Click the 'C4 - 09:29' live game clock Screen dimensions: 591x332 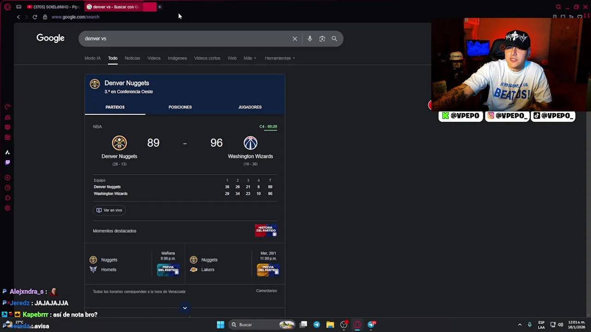pos(268,126)
